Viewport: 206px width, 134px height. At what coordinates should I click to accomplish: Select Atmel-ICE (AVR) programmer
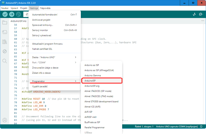pyautogui.click(x=101, y=107)
